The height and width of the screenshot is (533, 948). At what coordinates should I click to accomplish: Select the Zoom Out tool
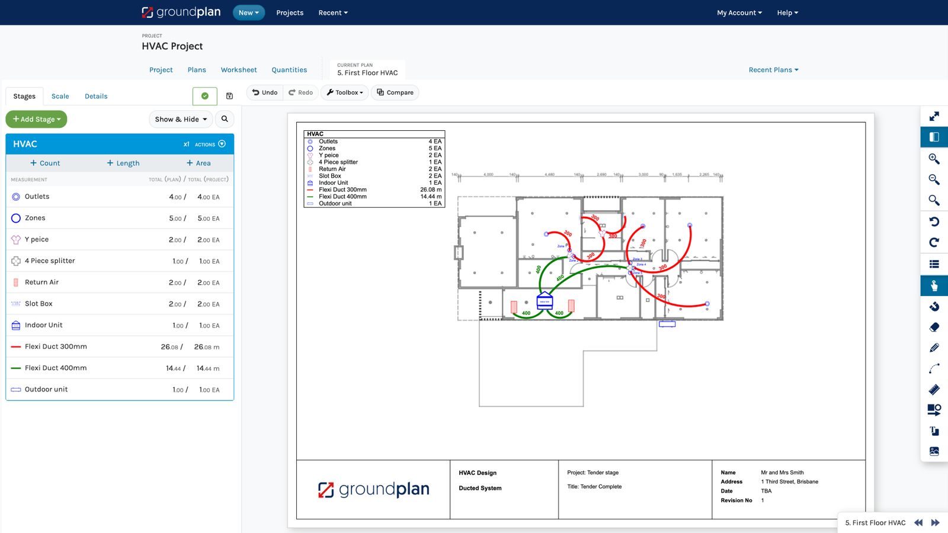pyautogui.click(x=934, y=179)
